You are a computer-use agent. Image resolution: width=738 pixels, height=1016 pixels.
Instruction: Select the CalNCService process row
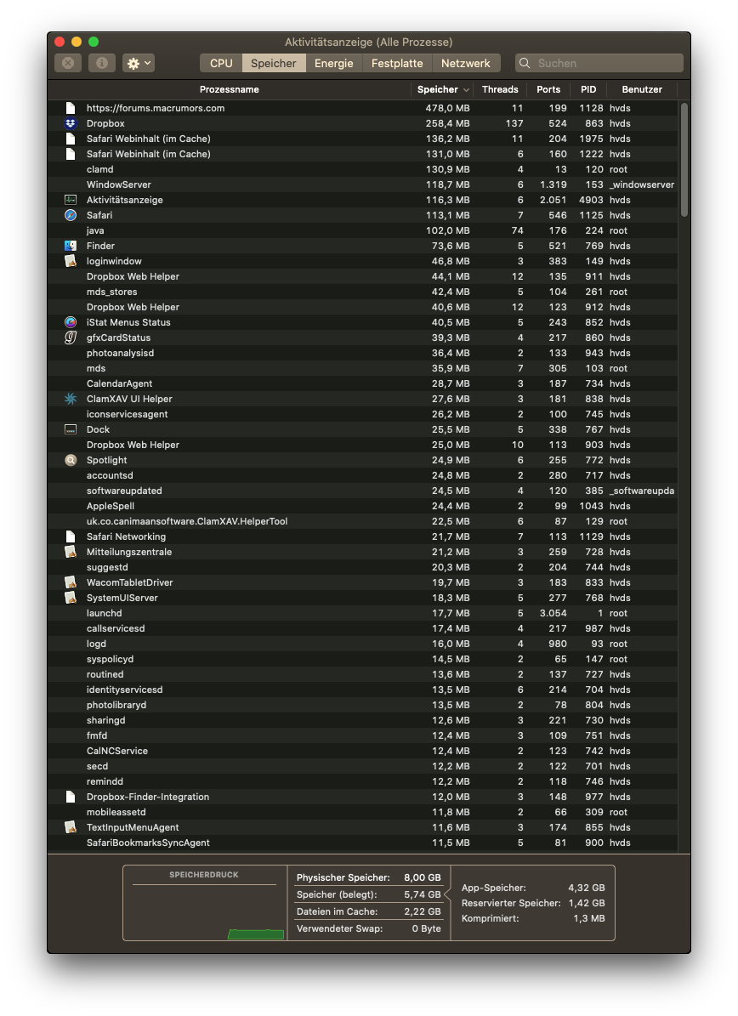tap(363, 751)
